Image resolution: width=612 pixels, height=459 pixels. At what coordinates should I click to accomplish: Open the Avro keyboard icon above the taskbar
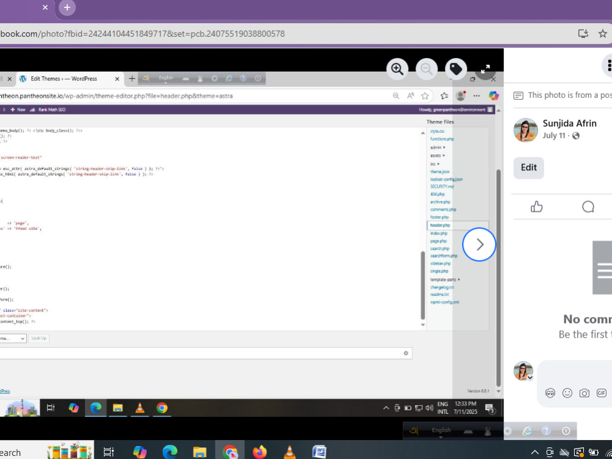coord(414,431)
